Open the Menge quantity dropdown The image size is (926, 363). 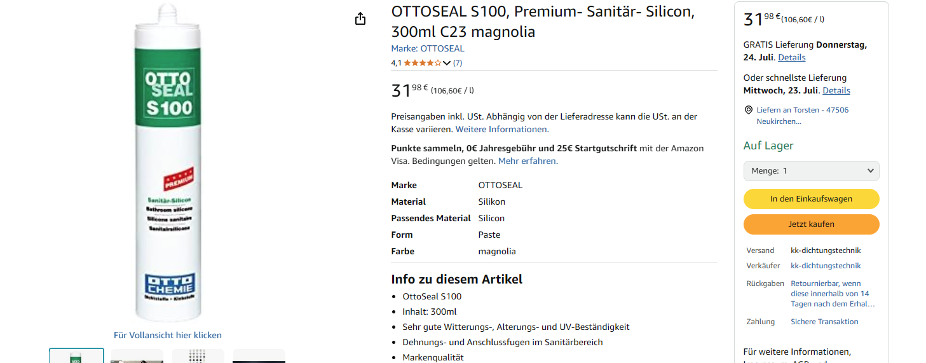coord(811,171)
